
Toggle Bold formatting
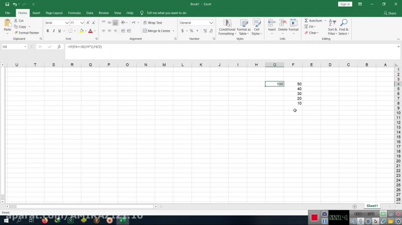click(48, 31)
